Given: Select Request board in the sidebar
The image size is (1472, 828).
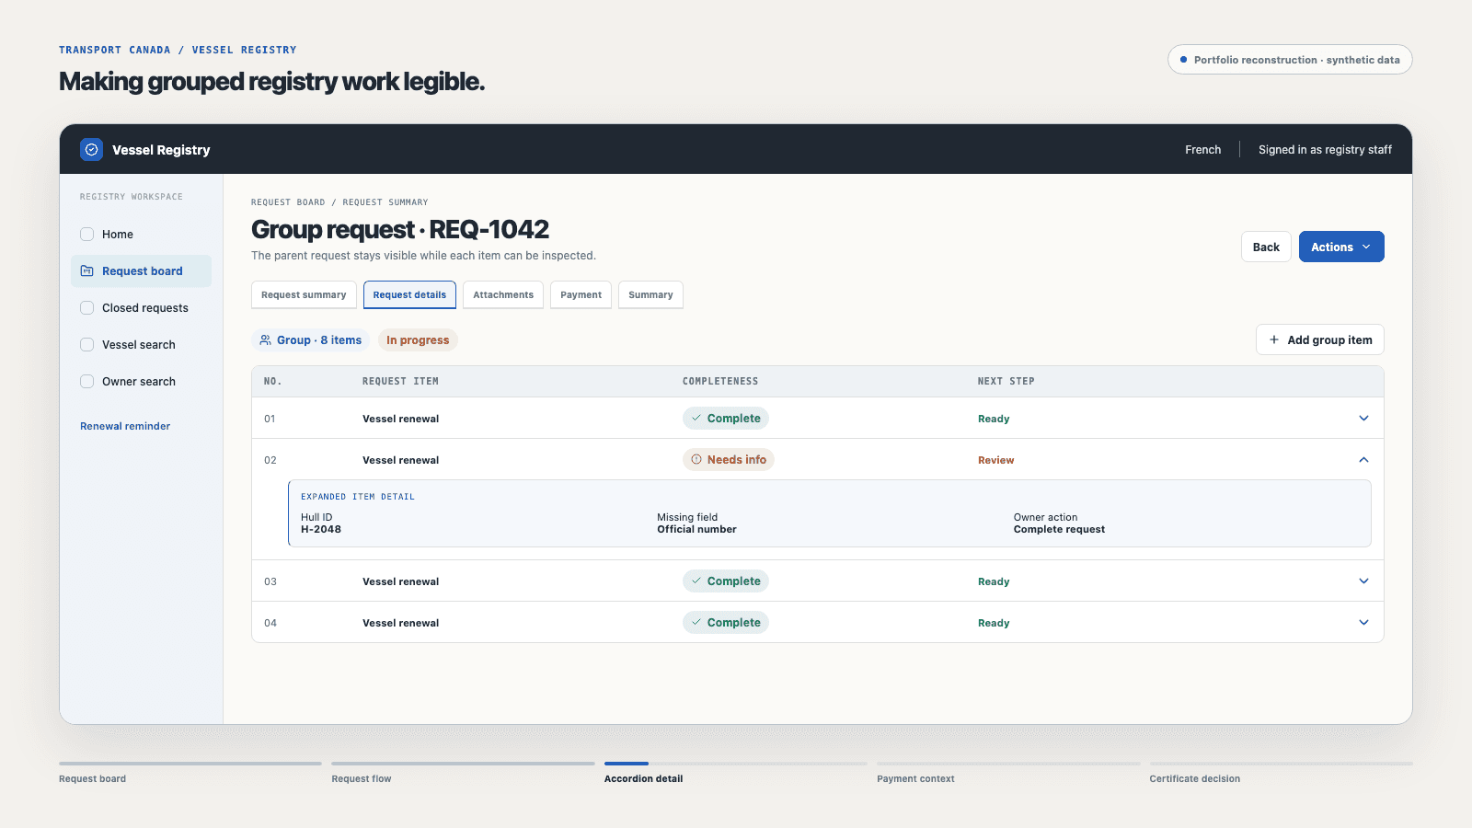Looking at the screenshot, I should pyautogui.click(x=141, y=271).
